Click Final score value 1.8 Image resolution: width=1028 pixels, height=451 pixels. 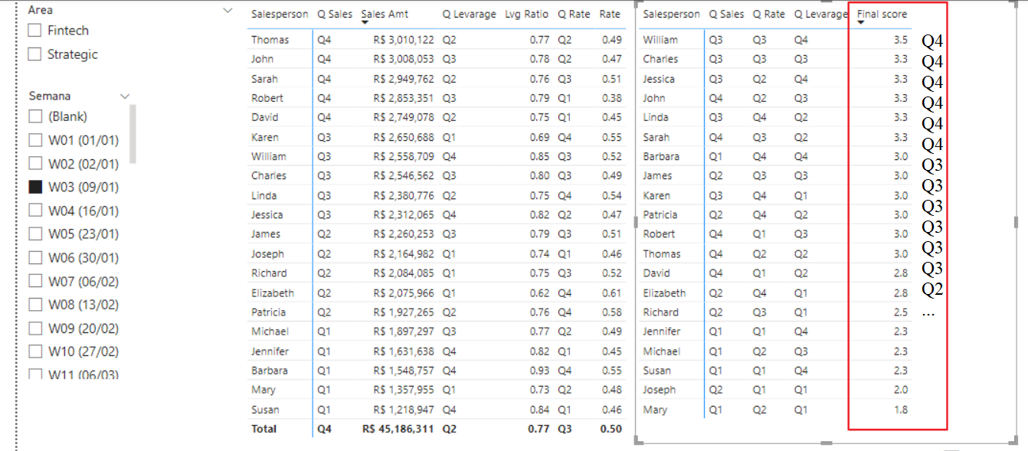[901, 410]
